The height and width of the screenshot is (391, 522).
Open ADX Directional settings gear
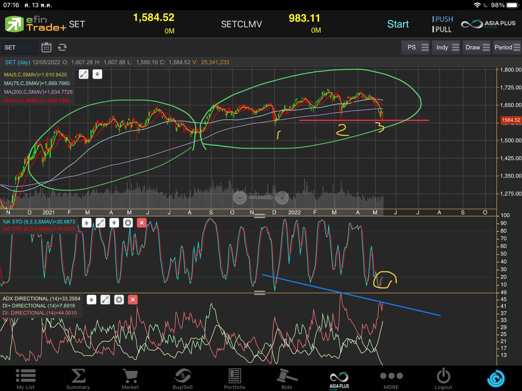[119, 300]
